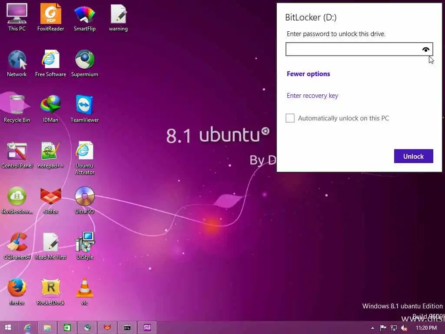The width and height of the screenshot is (445, 334).
Task: Select the UltraISO desktop icon
Action: click(x=85, y=200)
